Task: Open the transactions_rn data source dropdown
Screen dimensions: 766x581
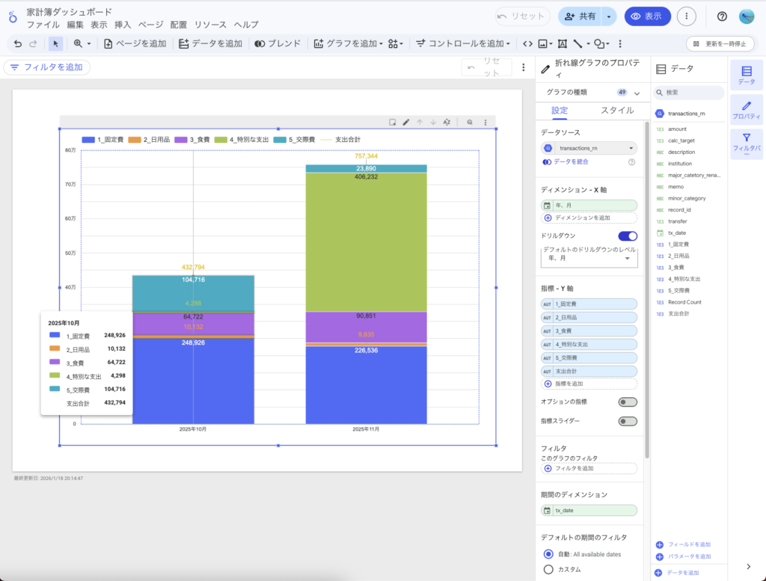Action: [589, 148]
